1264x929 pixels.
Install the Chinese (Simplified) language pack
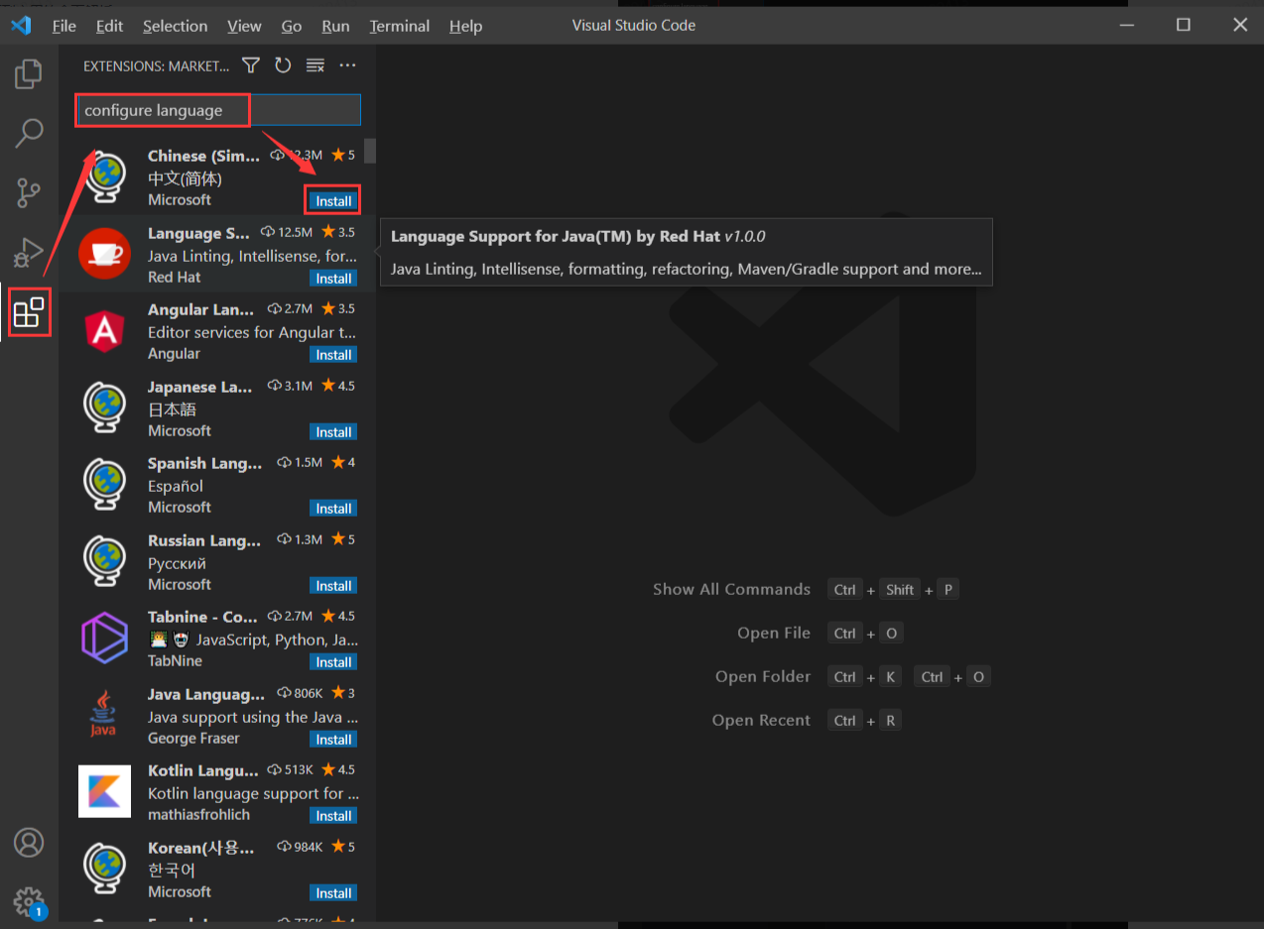point(333,201)
